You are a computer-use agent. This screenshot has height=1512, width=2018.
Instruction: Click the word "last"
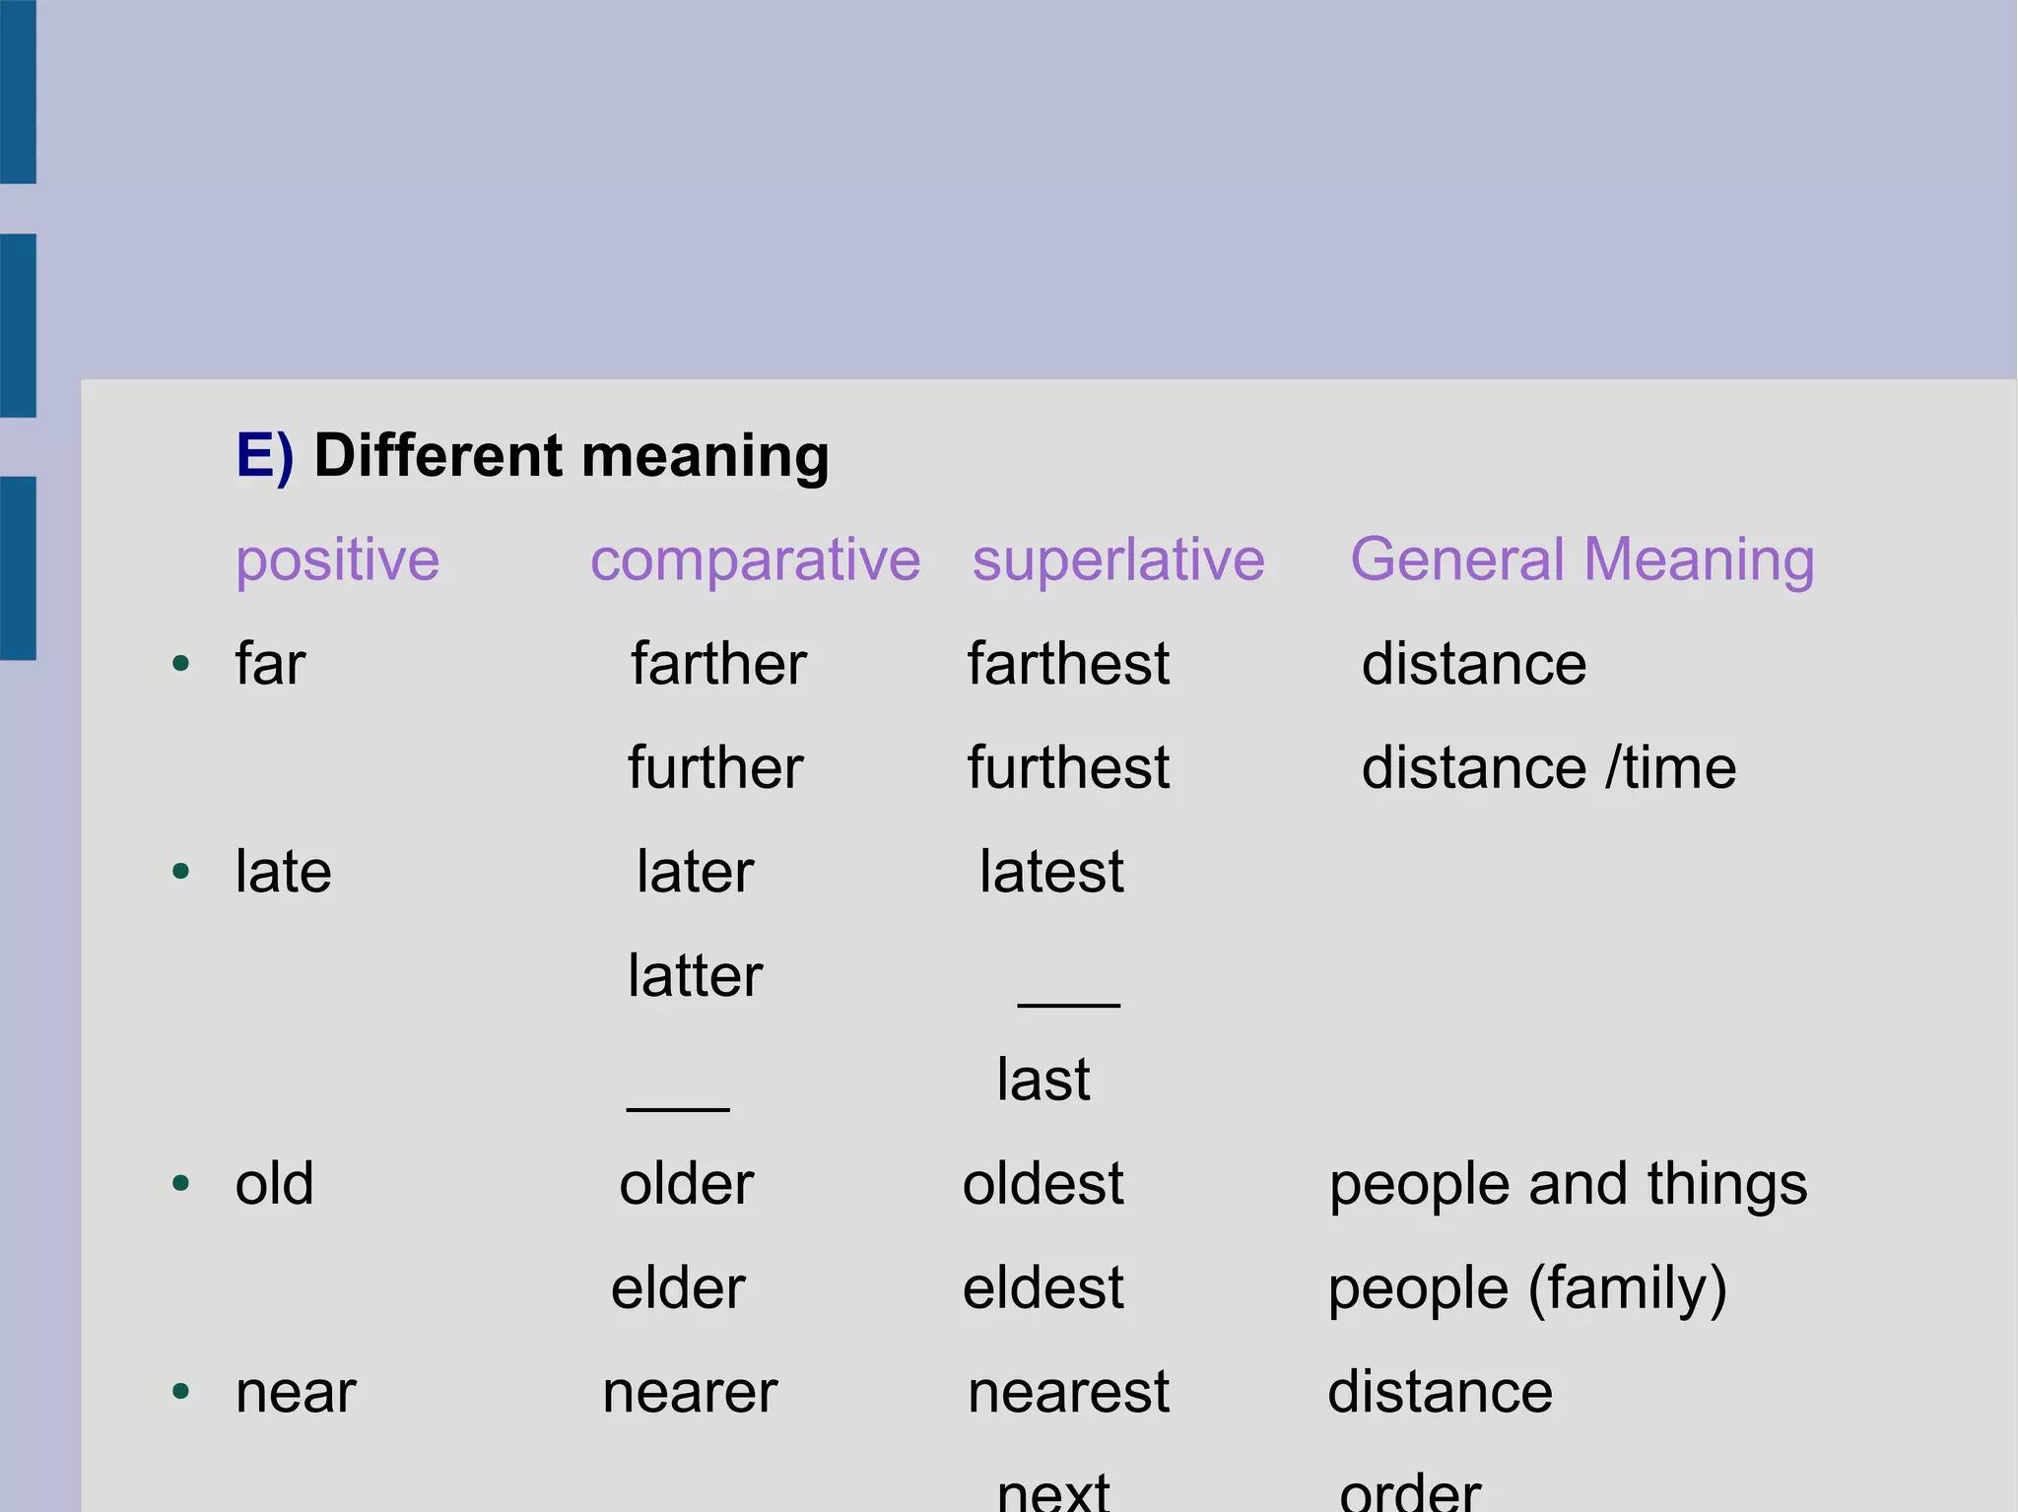pyautogui.click(x=1043, y=1081)
